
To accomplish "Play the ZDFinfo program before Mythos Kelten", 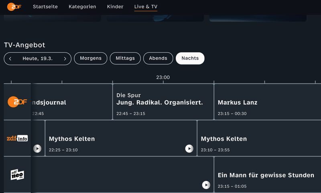I will point(37,149).
